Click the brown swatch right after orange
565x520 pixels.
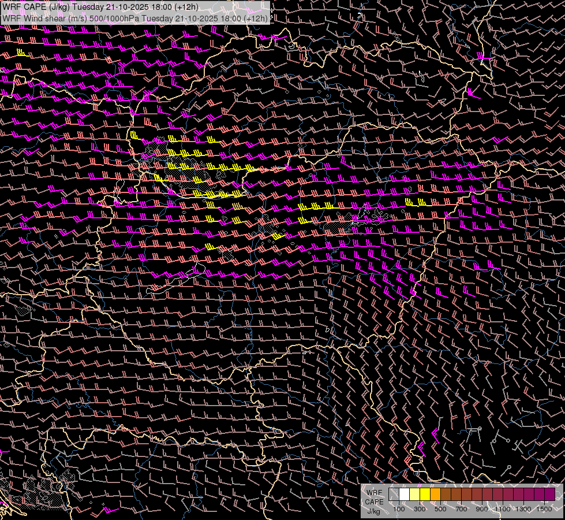pos(446,495)
